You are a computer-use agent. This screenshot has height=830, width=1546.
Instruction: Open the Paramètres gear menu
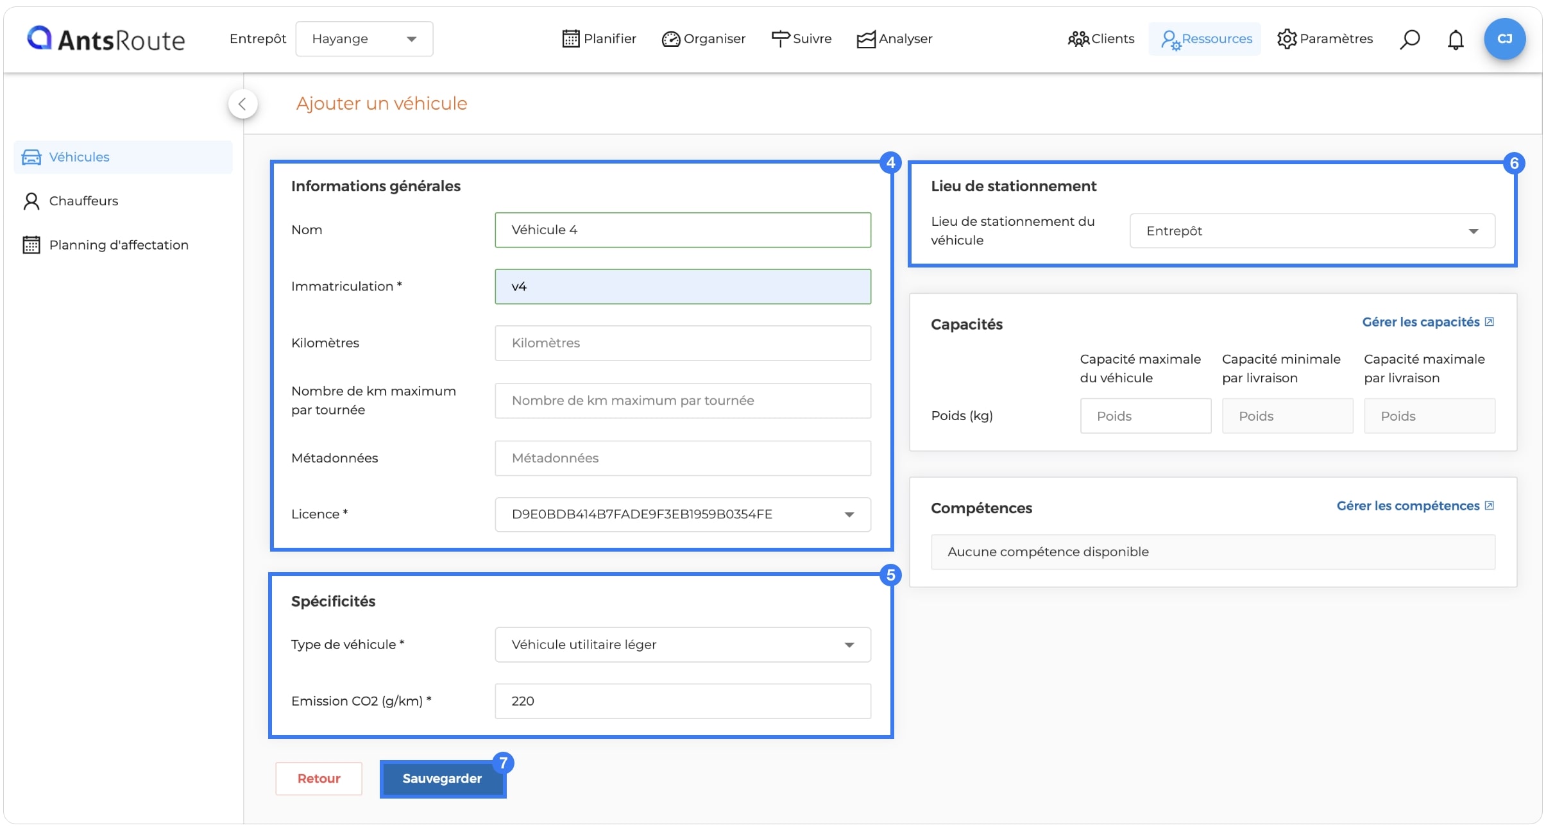point(1325,38)
